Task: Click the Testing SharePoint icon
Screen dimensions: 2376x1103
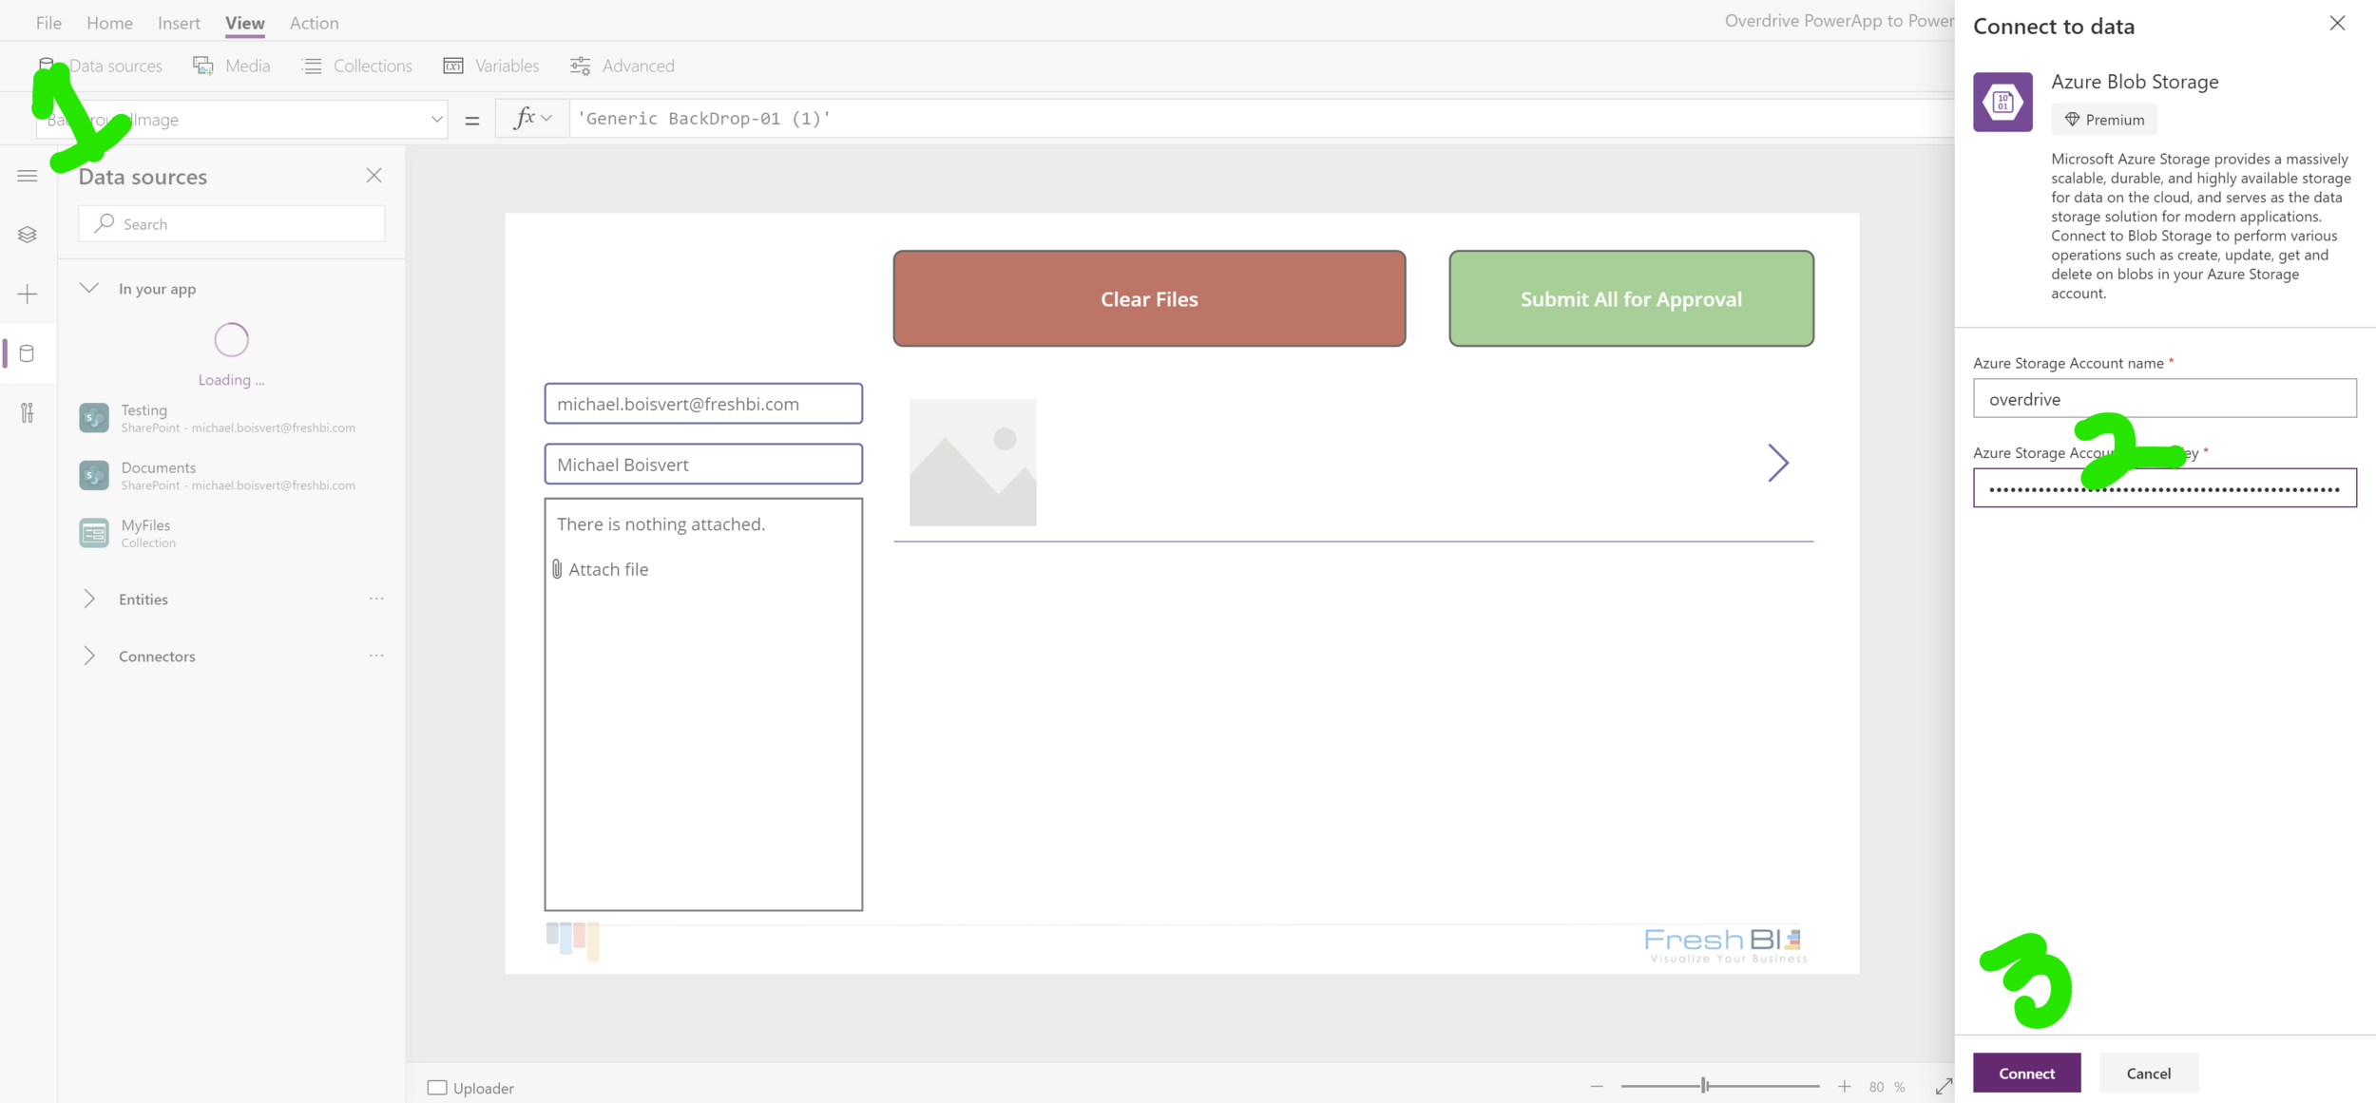Action: (x=94, y=418)
